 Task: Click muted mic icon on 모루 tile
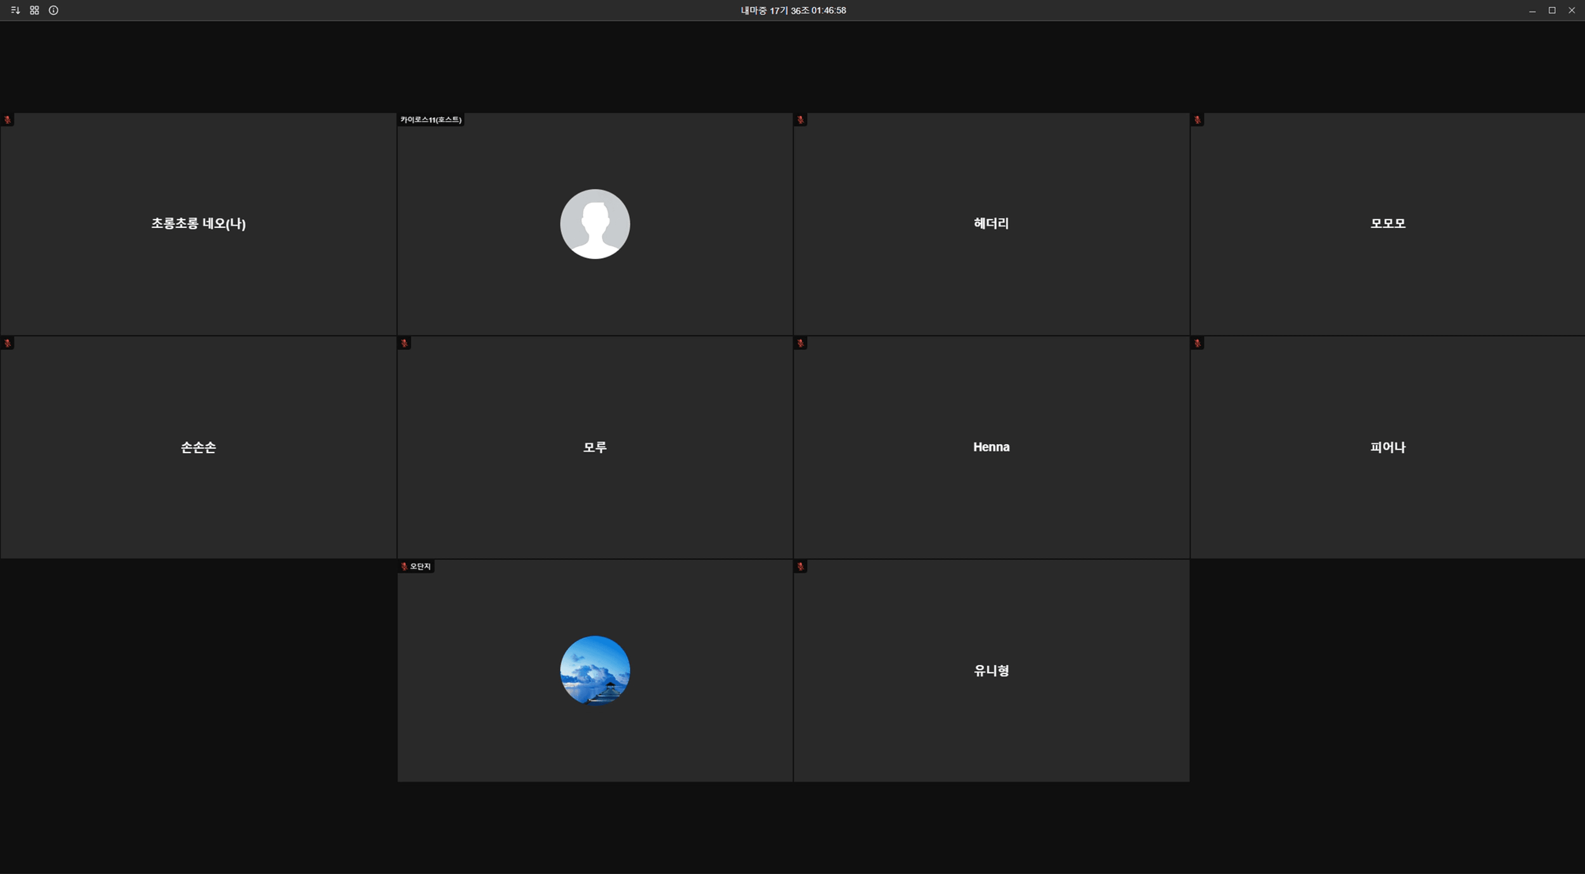tap(404, 343)
